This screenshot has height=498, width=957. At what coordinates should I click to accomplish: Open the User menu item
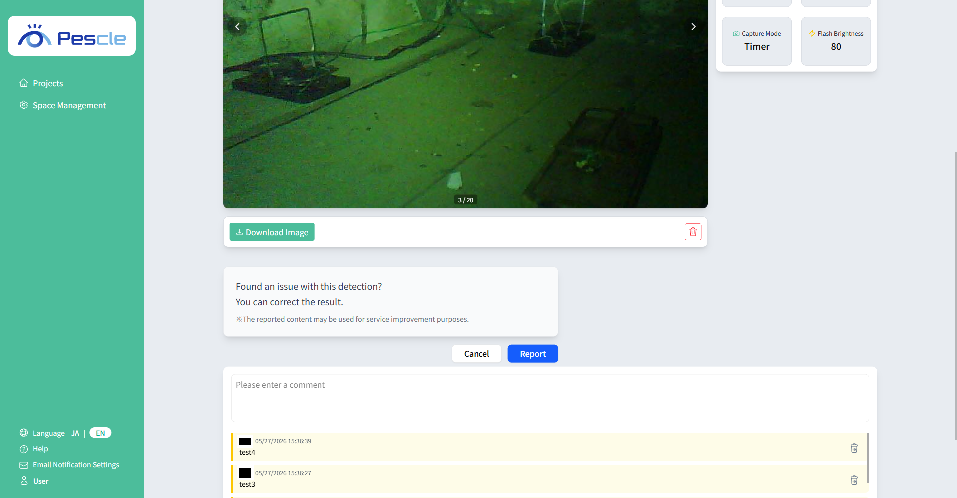(34, 481)
